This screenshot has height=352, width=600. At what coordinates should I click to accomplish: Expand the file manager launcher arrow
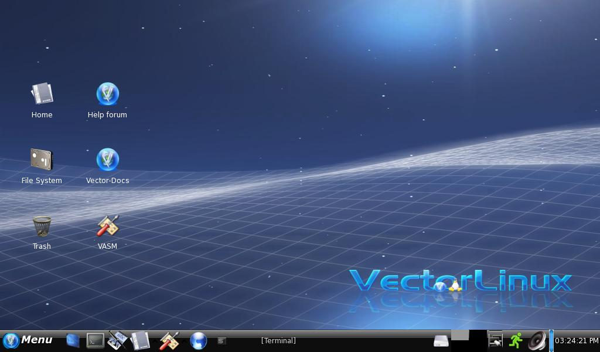tap(155, 340)
